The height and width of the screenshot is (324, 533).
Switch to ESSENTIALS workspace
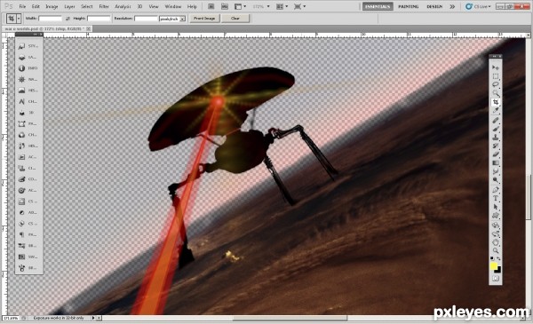(378, 6)
